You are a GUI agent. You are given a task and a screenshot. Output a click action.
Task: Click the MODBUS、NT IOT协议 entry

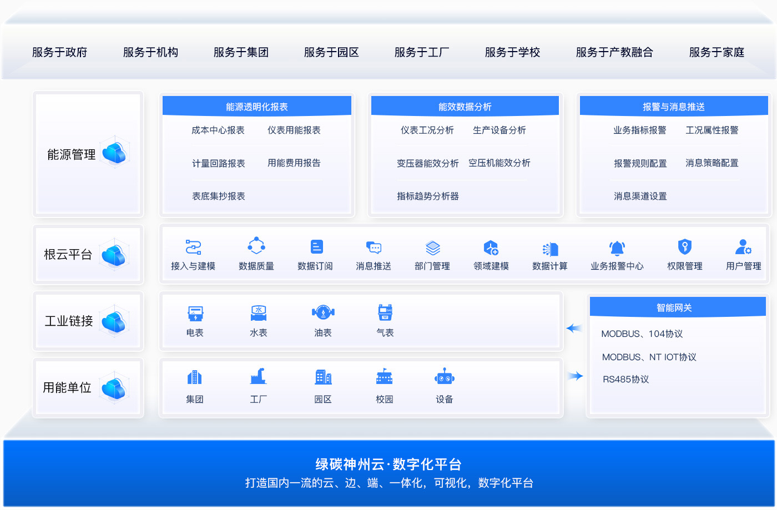click(649, 357)
